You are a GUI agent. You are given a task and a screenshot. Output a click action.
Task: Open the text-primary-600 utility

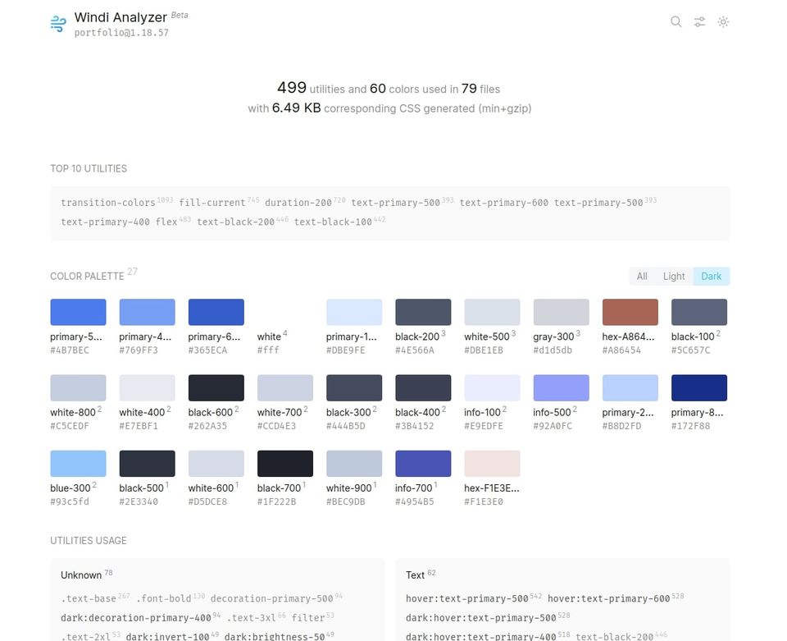(504, 203)
